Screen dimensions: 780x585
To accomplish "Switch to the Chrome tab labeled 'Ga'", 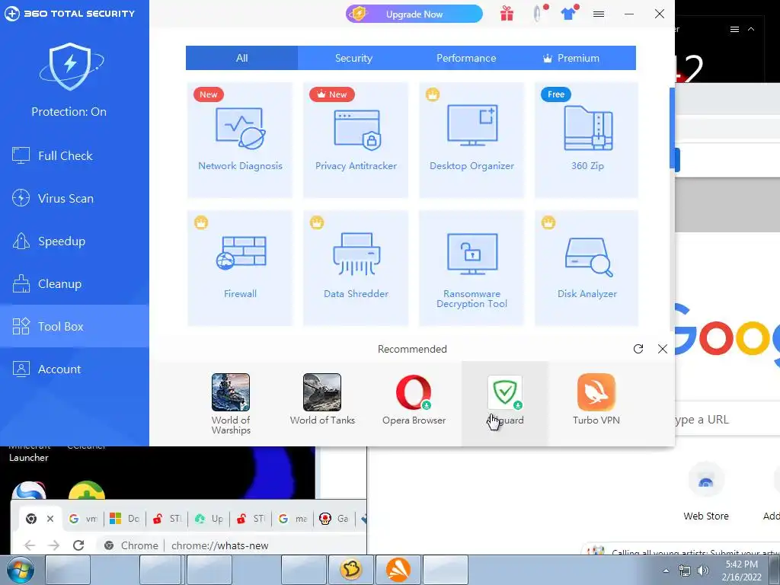I will tap(334, 519).
